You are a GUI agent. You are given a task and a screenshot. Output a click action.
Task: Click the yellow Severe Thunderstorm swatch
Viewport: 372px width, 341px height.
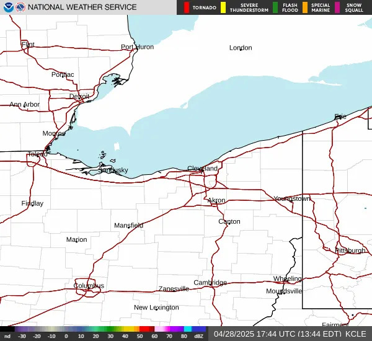click(x=223, y=7)
